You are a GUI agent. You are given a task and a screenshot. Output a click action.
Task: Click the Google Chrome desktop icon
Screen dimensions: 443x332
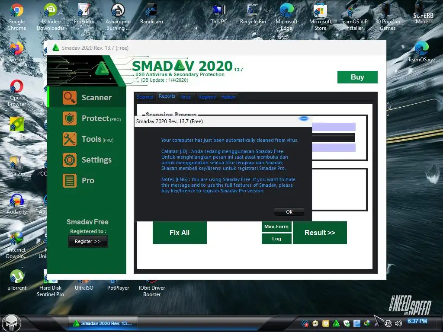tap(17, 17)
